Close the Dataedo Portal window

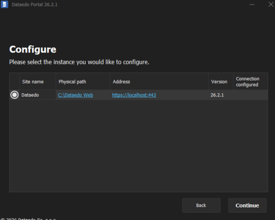click(271, 5)
